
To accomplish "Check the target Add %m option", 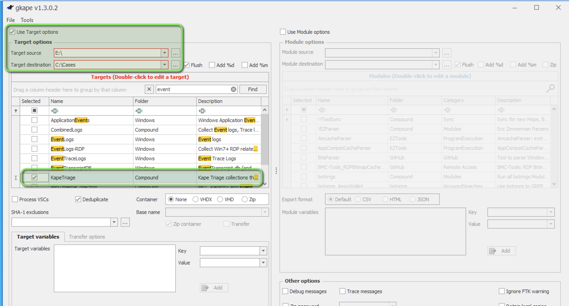I will click(x=245, y=65).
